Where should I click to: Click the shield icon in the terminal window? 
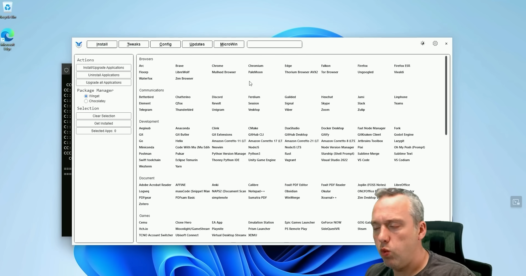tap(66, 70)
